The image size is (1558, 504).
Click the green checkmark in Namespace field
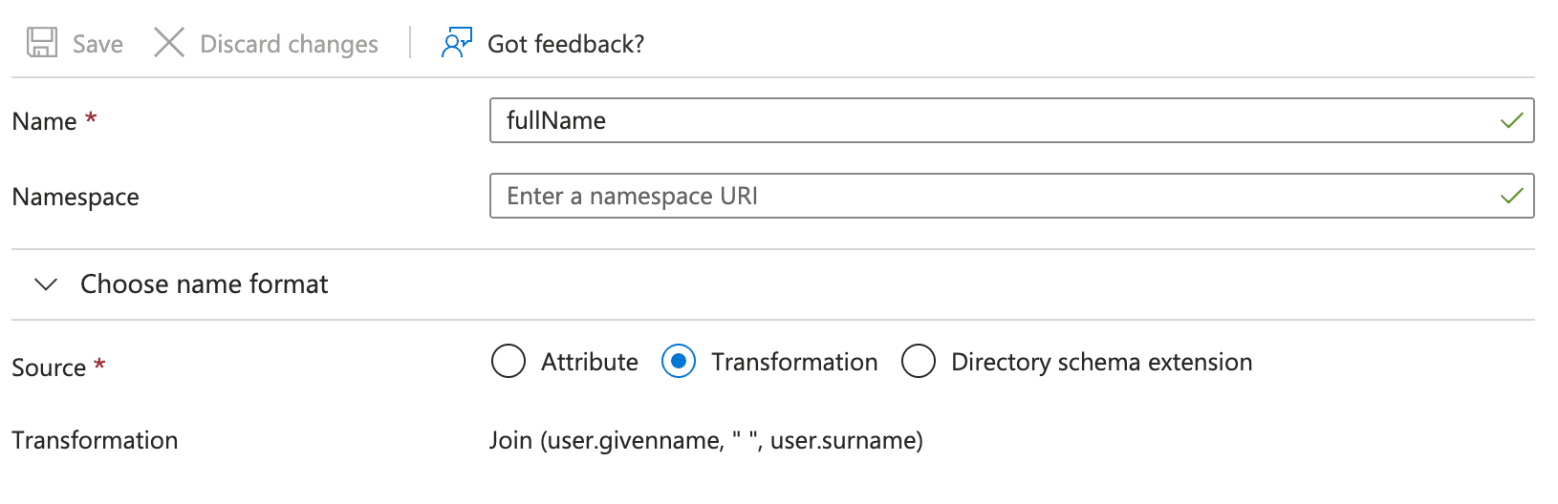pyautogui.click(x=1511, y=197)
